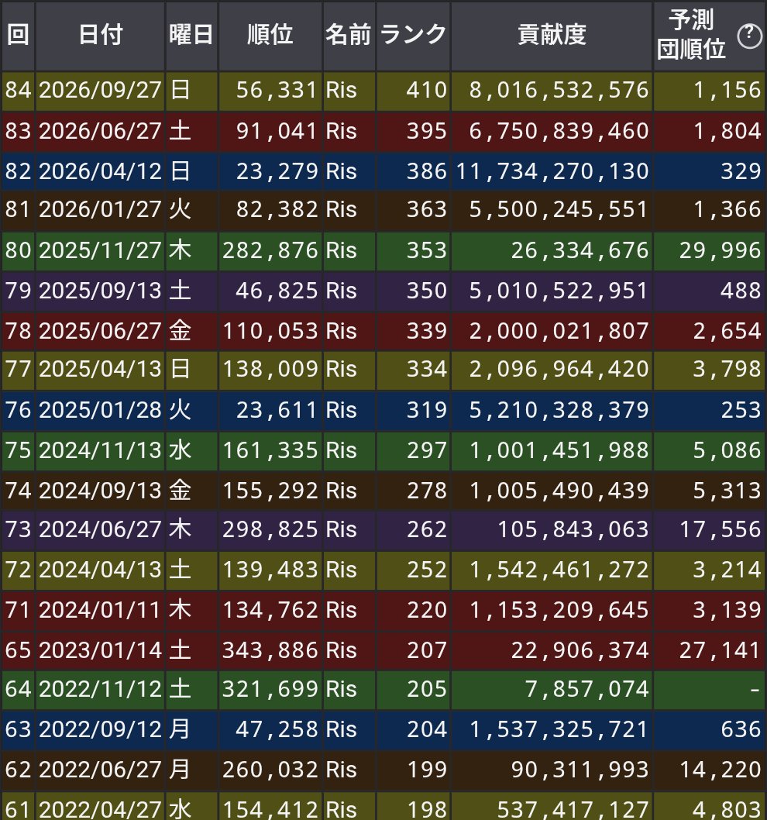The height and width of the screenshot is (820, 767).
Task: Select date cell 2024/06/27
Action: [100, 530]
